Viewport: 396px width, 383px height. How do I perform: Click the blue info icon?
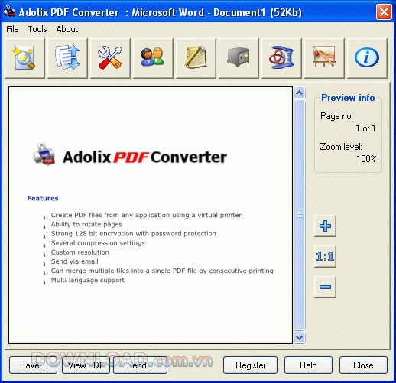click(367, 58)
